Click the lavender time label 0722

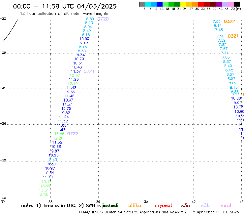coord(73,134)
